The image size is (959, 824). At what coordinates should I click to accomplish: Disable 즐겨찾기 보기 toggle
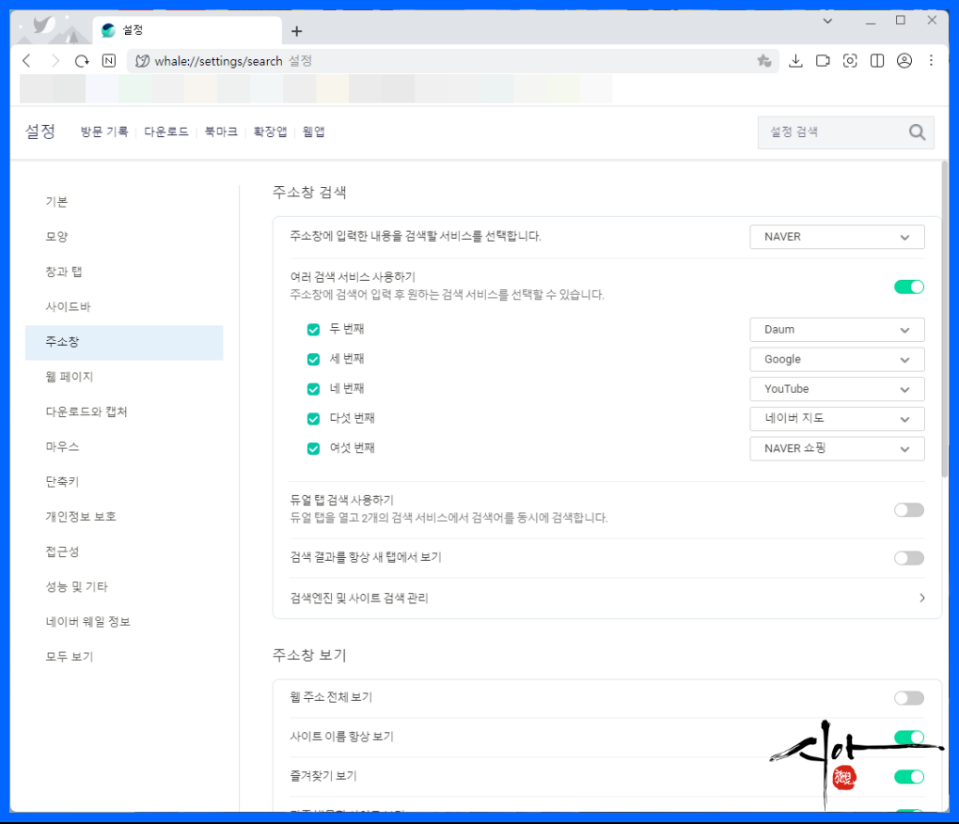click(909, 777)
